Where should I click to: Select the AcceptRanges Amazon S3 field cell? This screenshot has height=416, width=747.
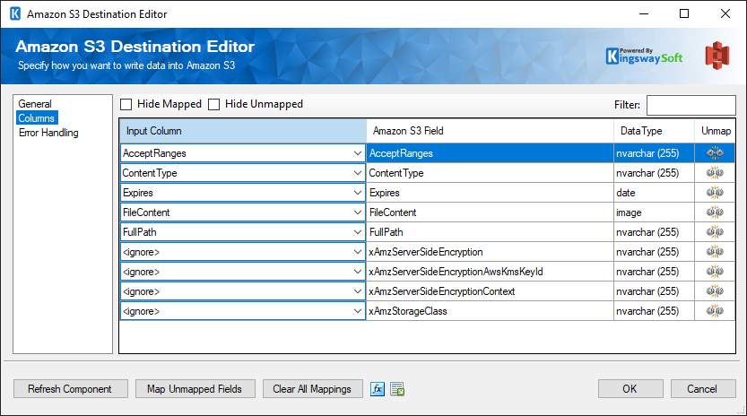click(x=490, y=153)
